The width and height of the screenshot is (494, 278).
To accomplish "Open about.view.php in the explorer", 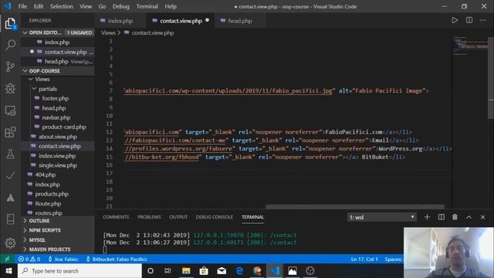I will 58,137.
